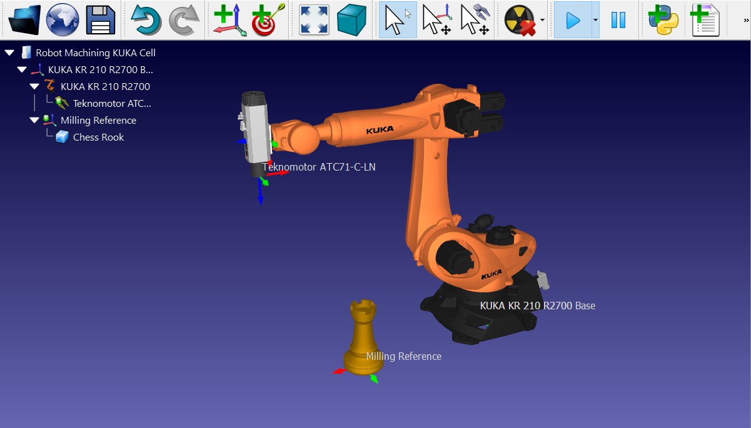Collapse the Milling Reference node
The image size is (751, 428).
(34, 121)
